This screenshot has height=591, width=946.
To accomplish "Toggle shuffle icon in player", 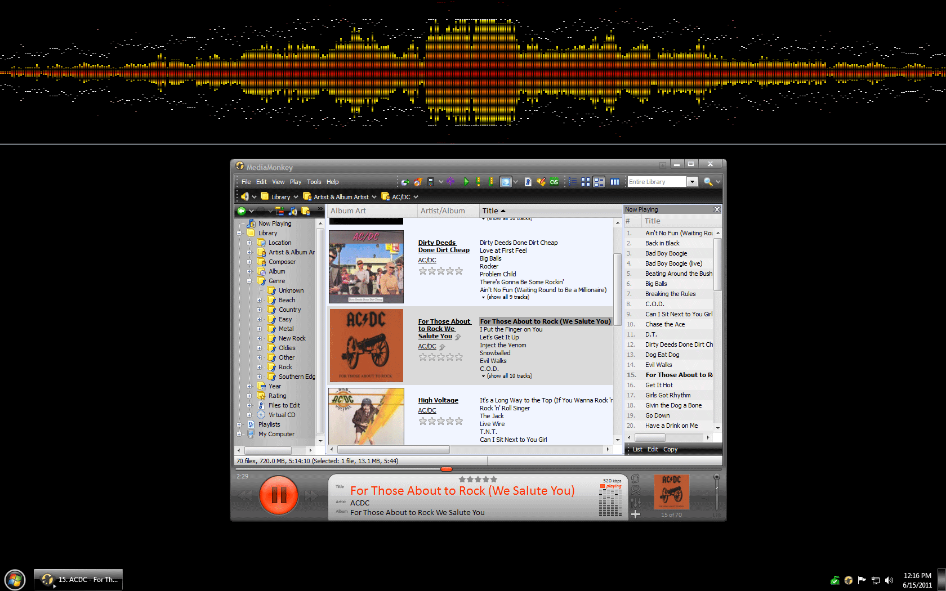I will 636,490.
